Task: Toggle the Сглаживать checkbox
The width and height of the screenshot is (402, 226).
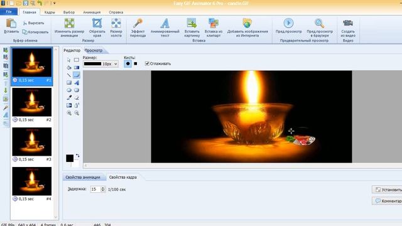Action: pos(147,63)
